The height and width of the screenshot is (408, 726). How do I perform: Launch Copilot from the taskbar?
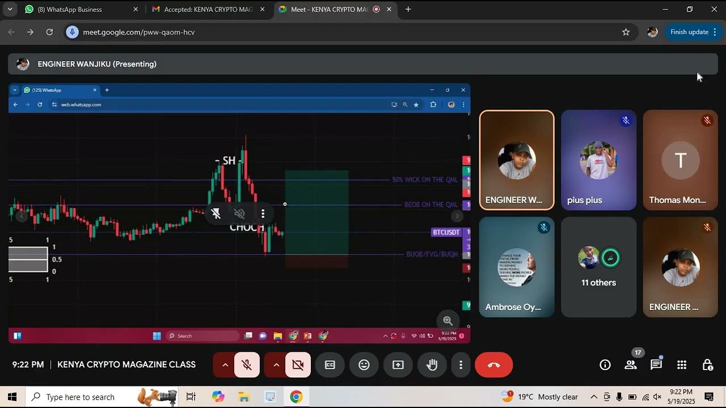point(218,397)
